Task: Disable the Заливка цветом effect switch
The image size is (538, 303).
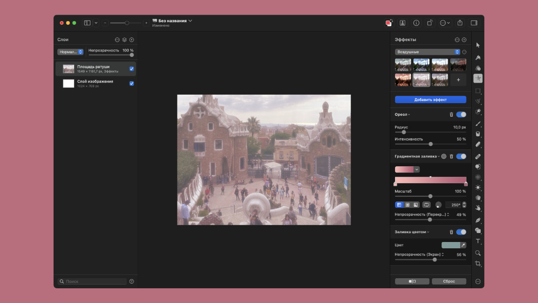Action: [461, 232]
